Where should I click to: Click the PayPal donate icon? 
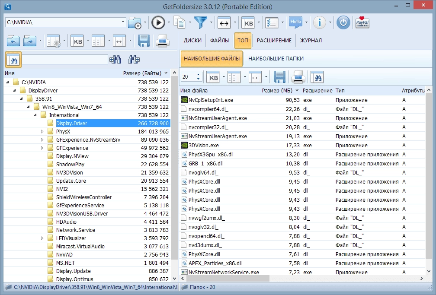coord(362,22)
